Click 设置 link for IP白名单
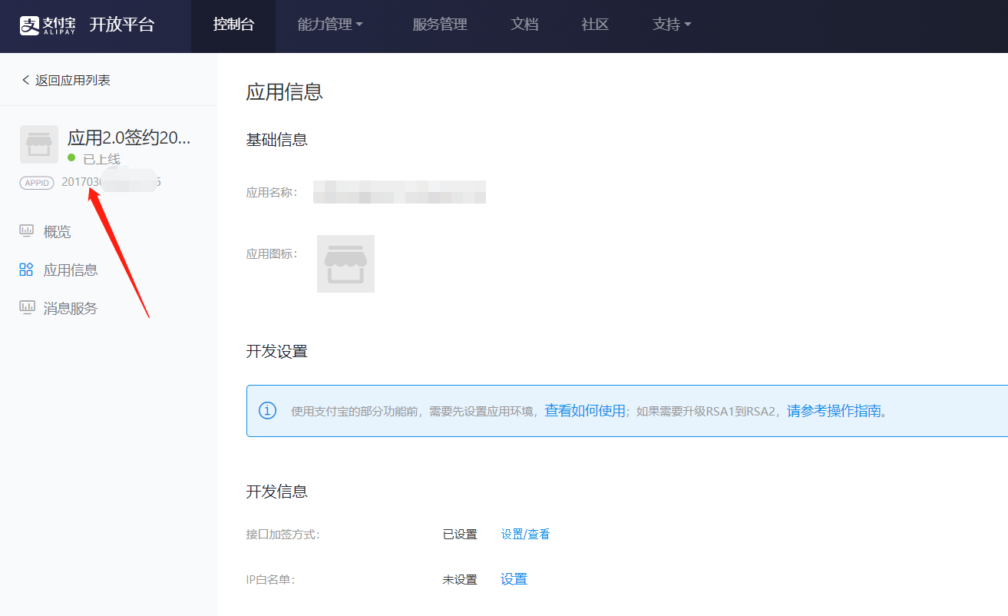This screenshot has width=1008, height=616. [x=514, y=579]
